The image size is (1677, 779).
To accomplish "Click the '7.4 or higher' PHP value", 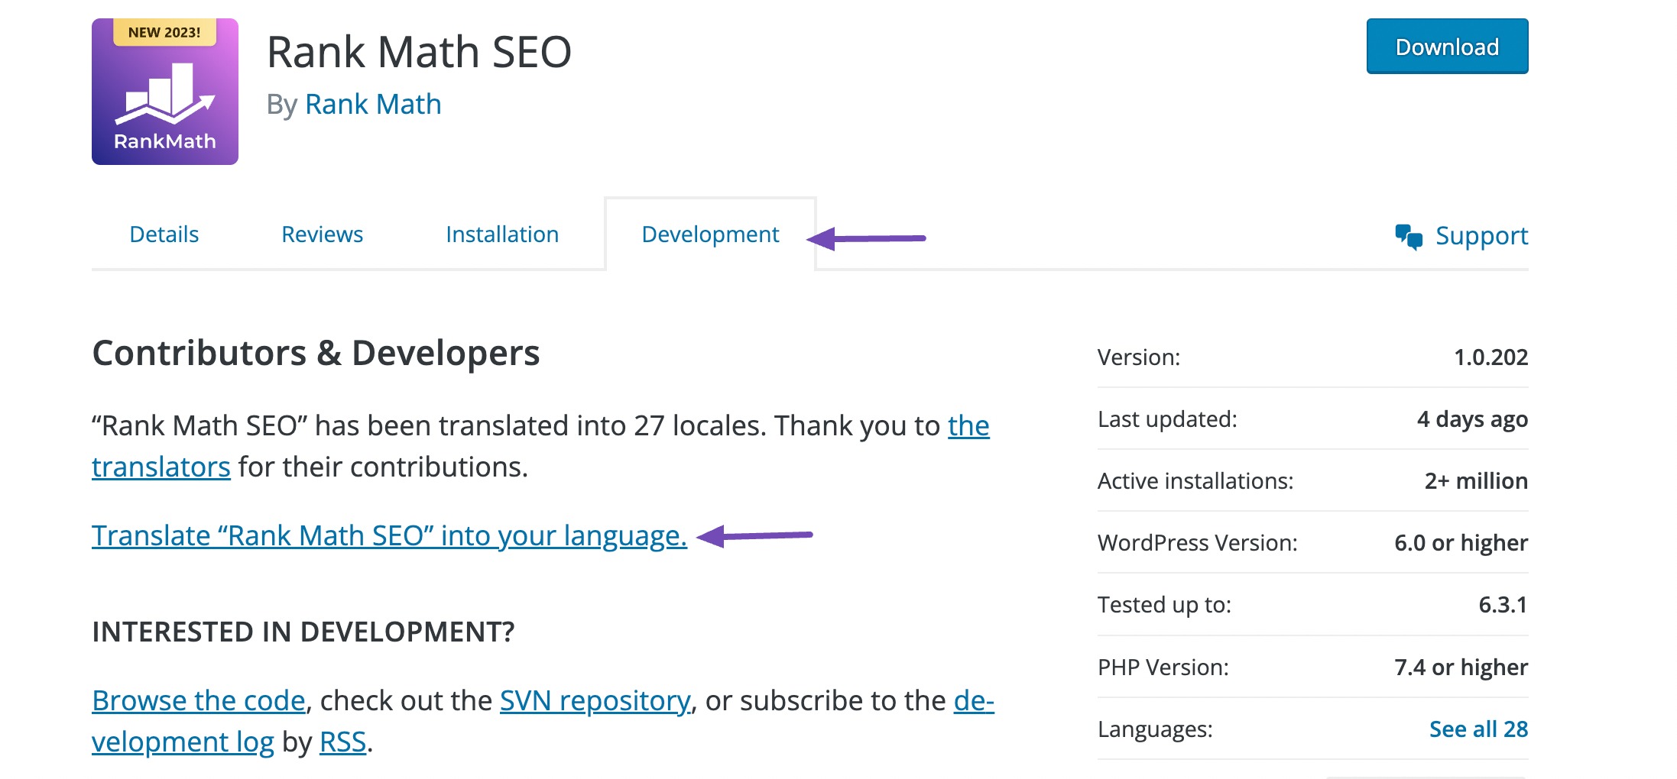I will (x=1461, y=667).
